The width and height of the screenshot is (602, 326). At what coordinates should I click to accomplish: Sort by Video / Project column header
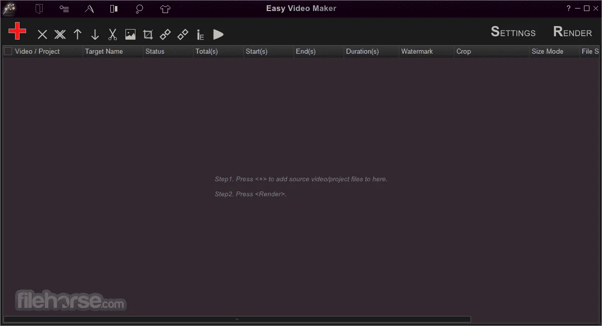43,51
